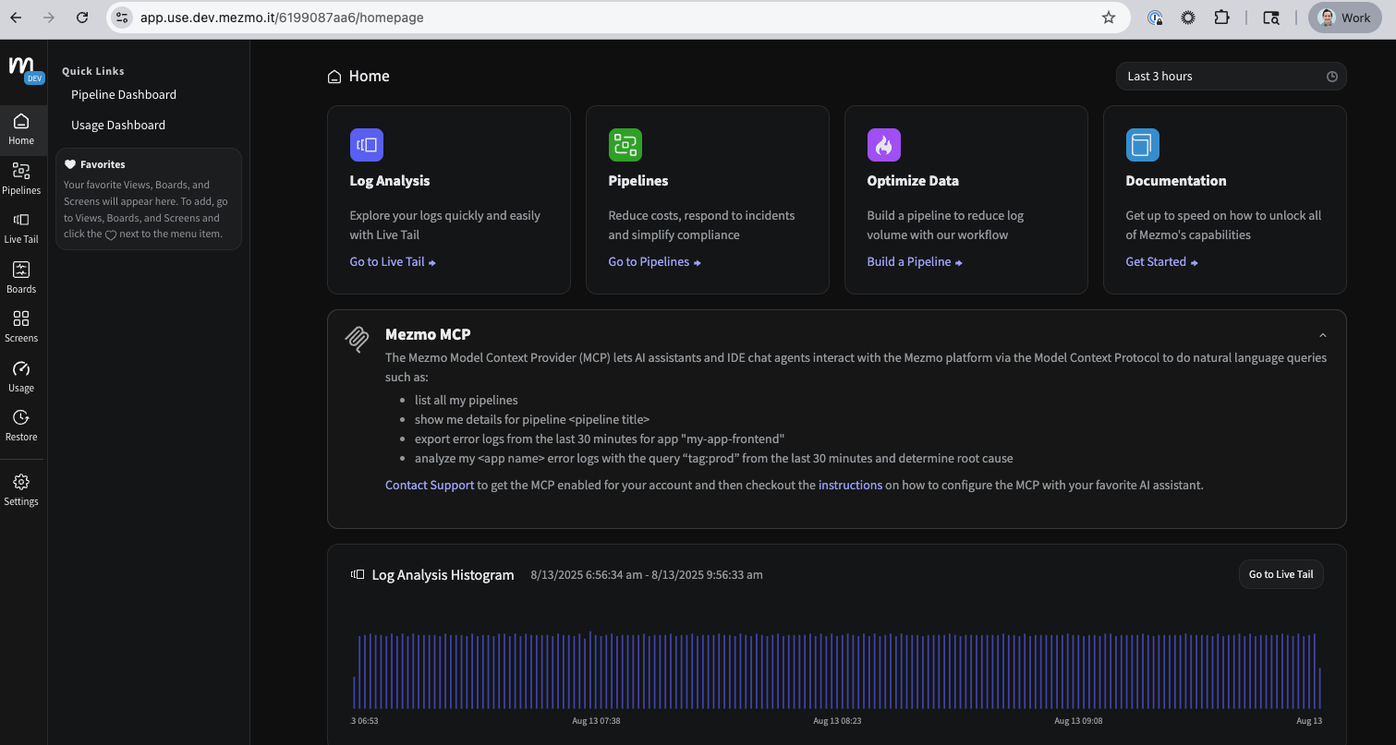Click the Go to Live Tail link
The image size is (1396, 745).
[x=393, y=262]
